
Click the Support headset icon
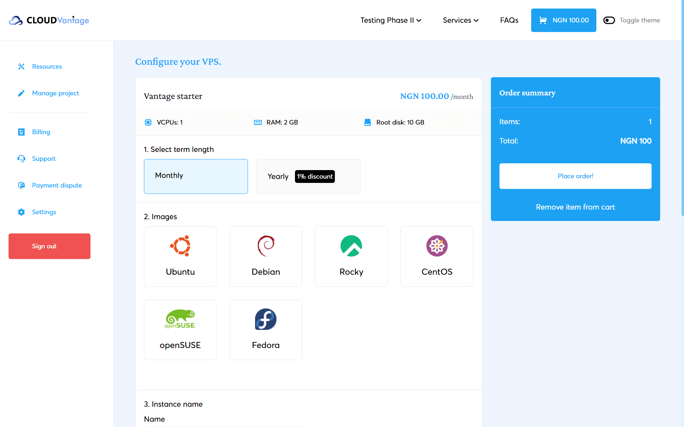click(x=21, y=159)
